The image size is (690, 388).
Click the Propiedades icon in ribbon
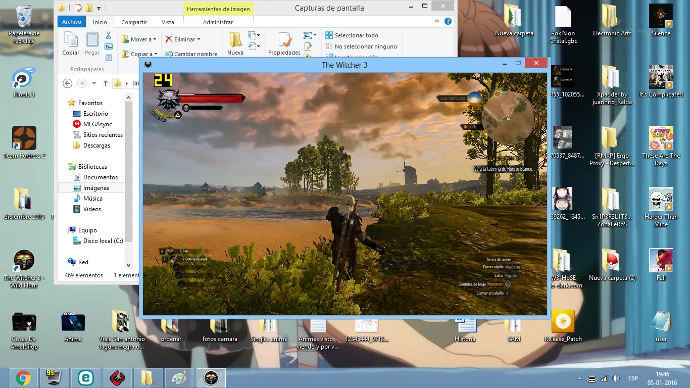(284, 40)
